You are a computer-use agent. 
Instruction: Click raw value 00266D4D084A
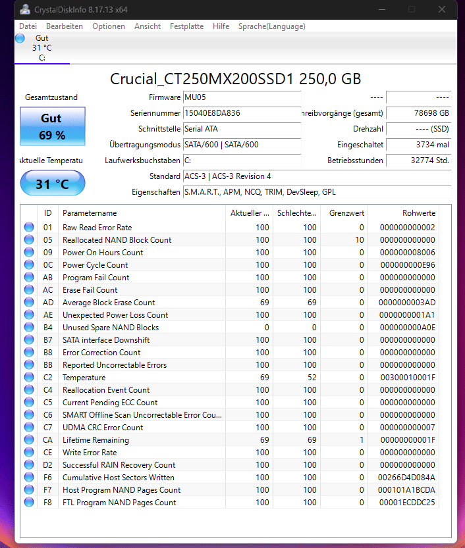click(x=406, y=478)
